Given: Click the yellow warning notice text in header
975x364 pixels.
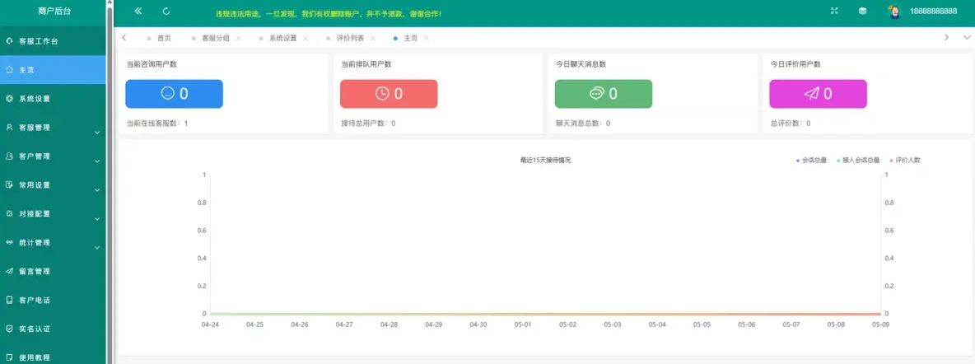Looking at the screenshot, I should [x=329, y=13].
